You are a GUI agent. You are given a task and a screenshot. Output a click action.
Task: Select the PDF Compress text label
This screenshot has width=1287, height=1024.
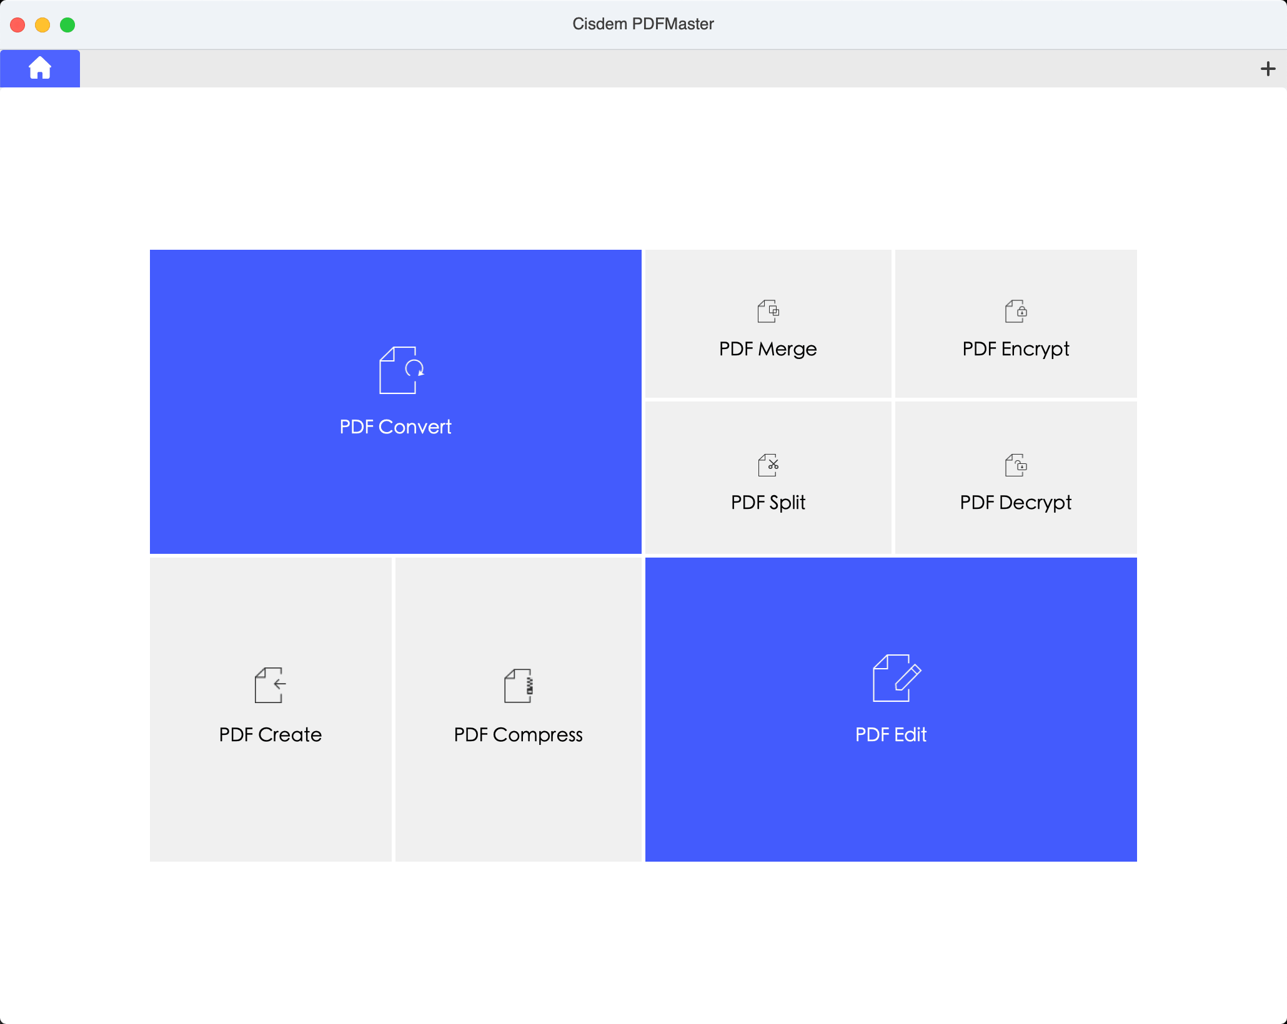519,734
